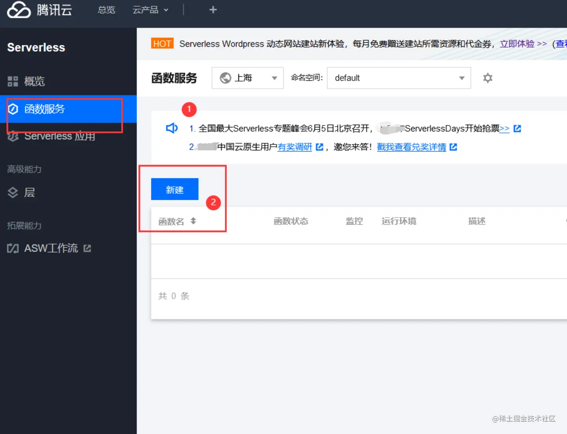Click the 层 layers stack icon
Viewport: 567px width, 434px height.
tap(13, 193)
